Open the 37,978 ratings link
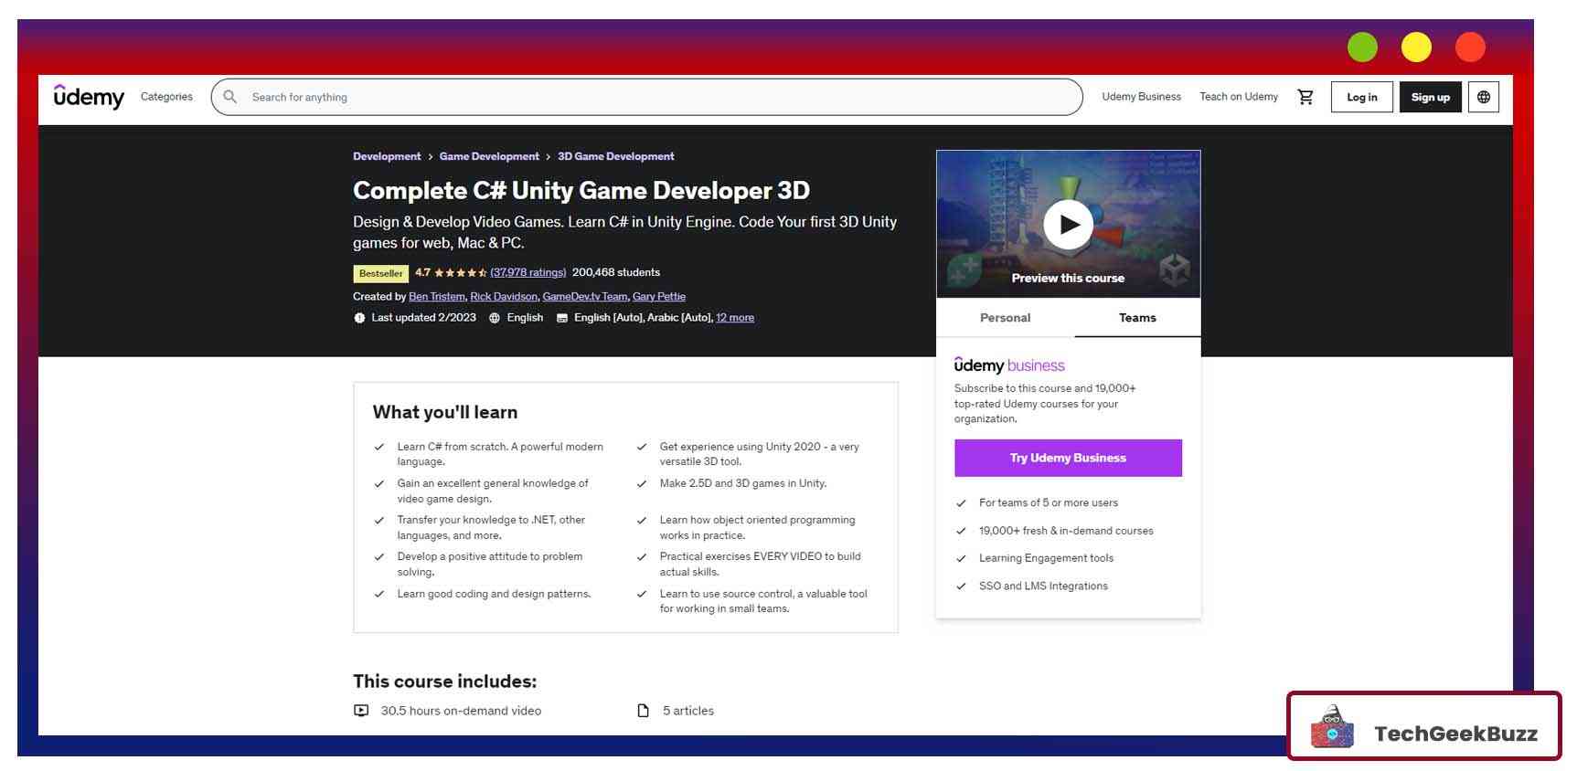 (527, 272)
